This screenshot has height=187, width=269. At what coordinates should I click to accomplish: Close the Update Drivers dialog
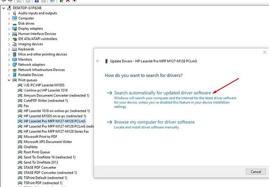click(x=265, y=52)
